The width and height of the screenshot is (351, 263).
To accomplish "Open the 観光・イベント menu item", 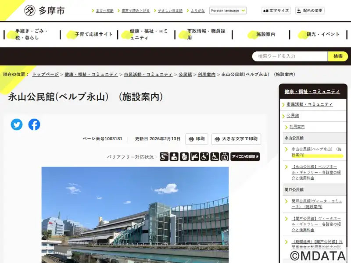I will (x=323, y=34).
